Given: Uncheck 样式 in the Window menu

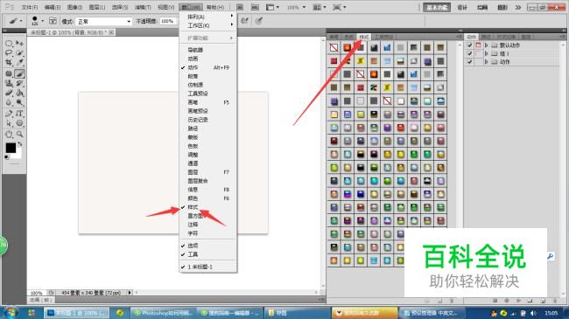Looking at the screenshot, I should click(208, 207).
